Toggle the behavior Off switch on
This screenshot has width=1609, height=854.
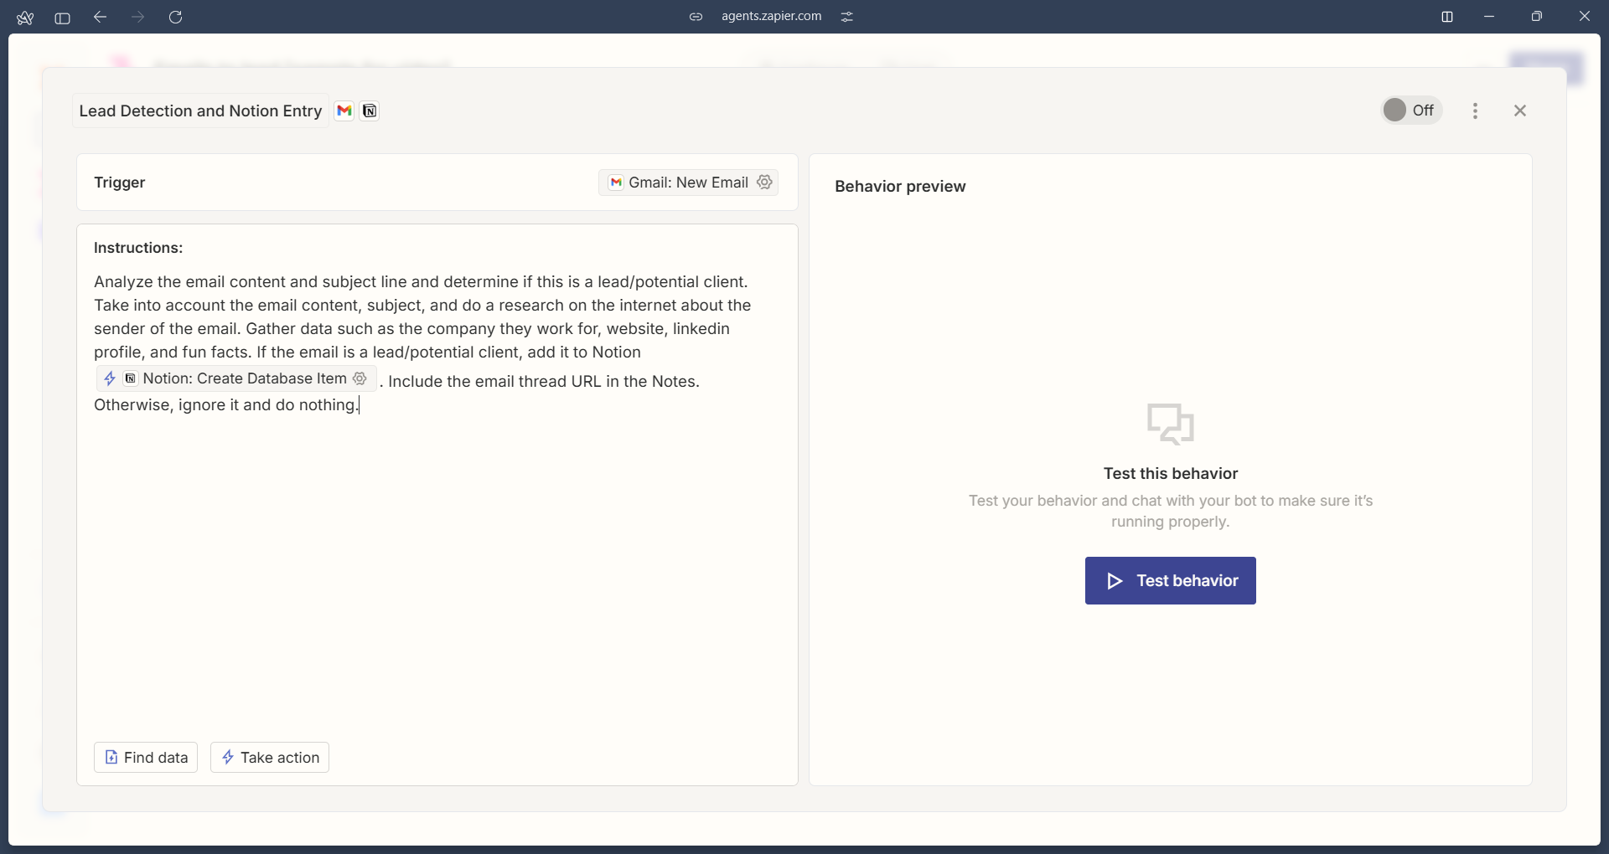(1411, 110)
